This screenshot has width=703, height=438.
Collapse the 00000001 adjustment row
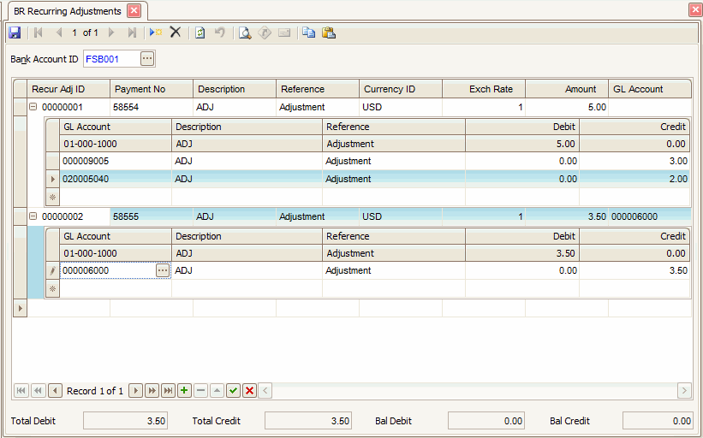point(33,107)
